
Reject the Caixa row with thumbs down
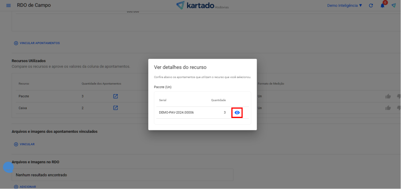click(x=399, y=108)
